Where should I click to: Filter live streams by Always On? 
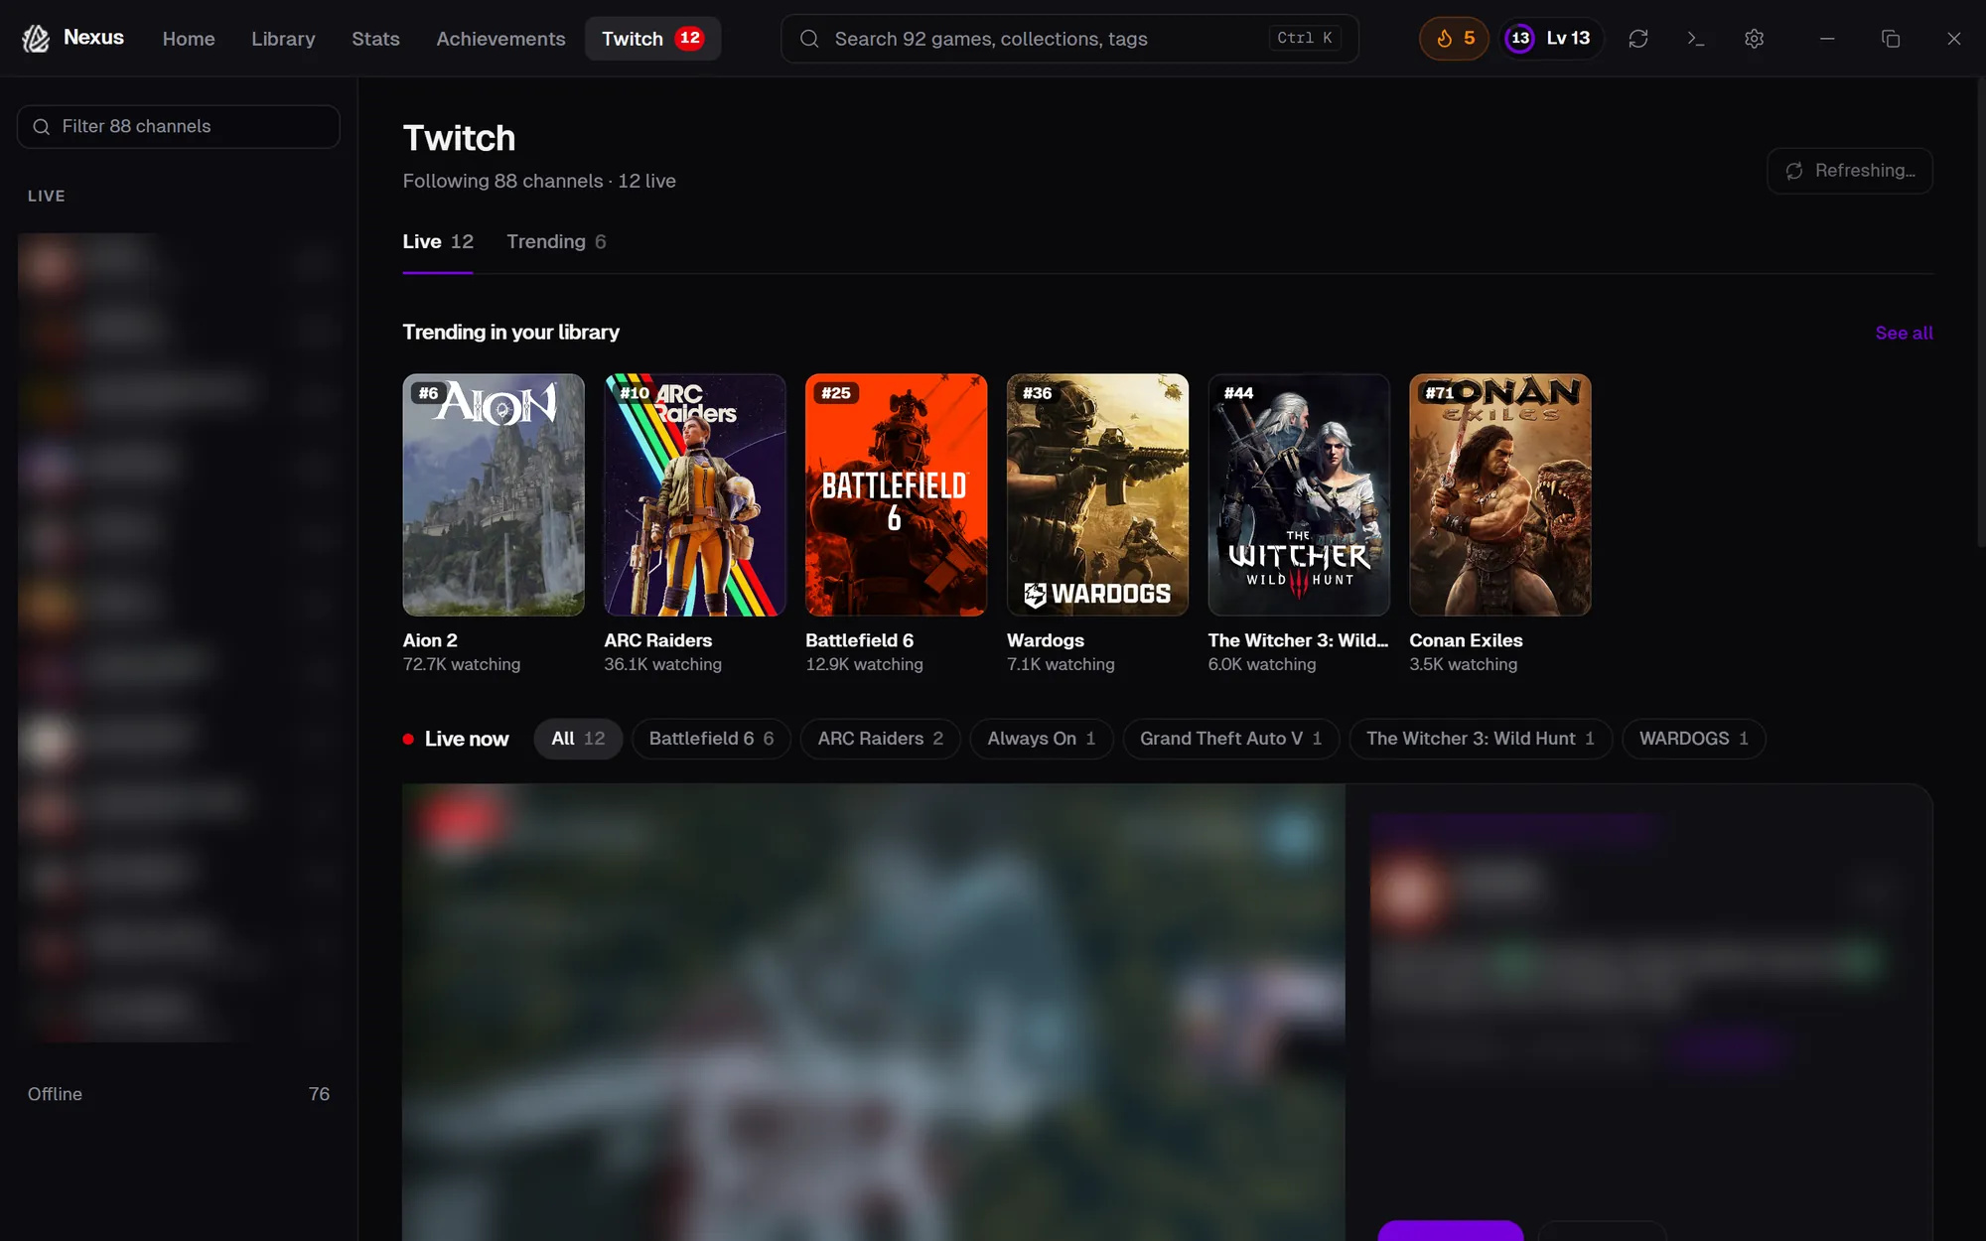1041,739
